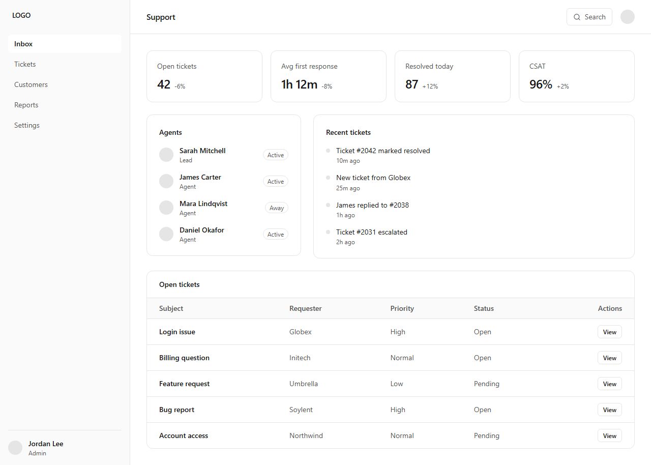This screenshot has height=465, width=651.
Task: Open Settings in the sidebar
Action: tap(65, 125)
